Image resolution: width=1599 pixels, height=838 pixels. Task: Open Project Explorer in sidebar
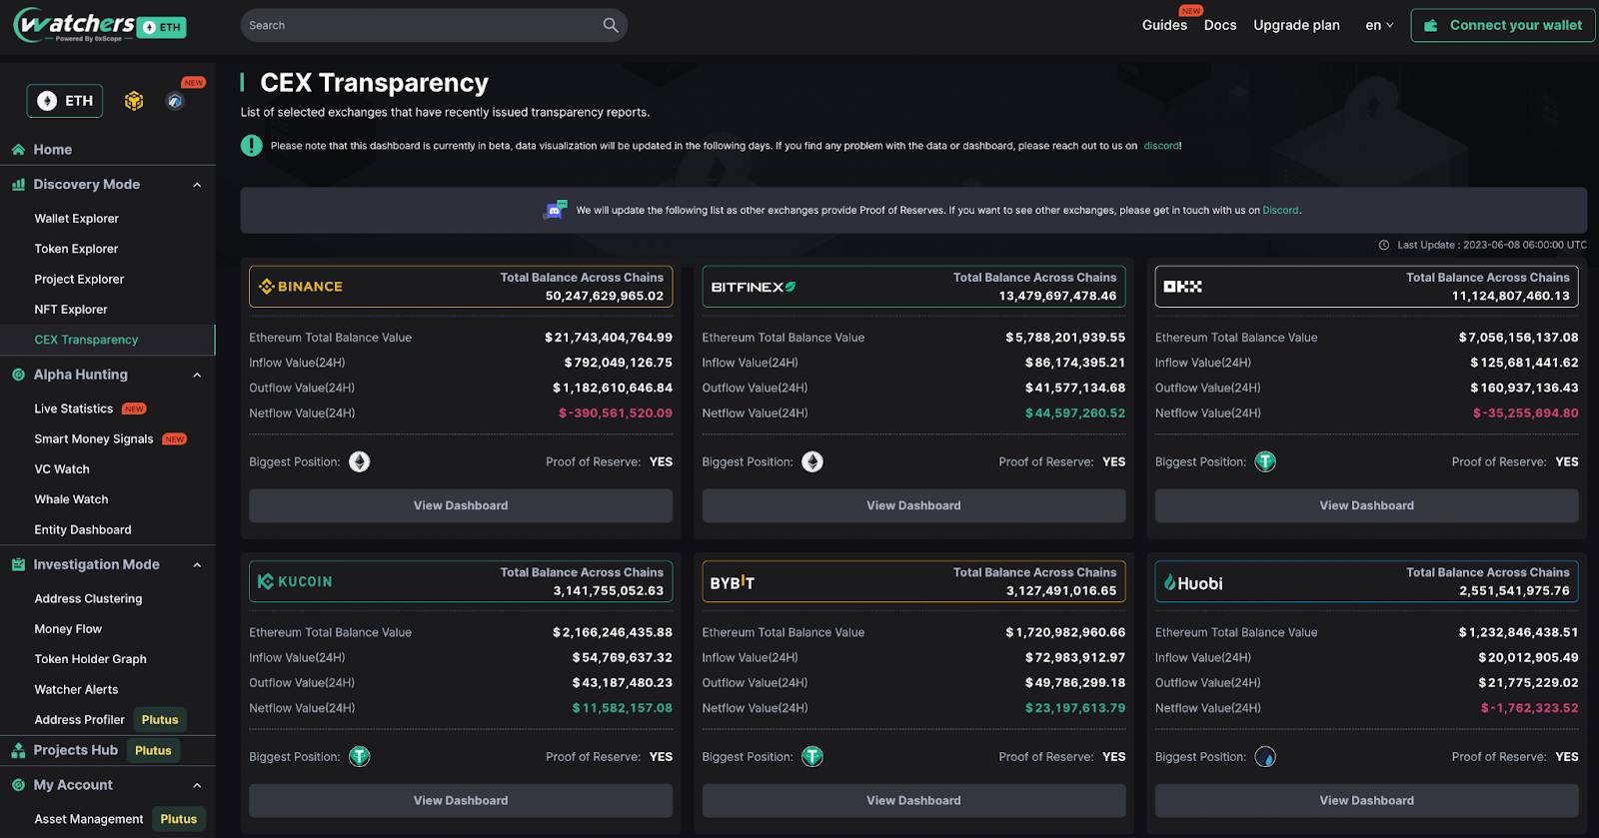(79, 280)
